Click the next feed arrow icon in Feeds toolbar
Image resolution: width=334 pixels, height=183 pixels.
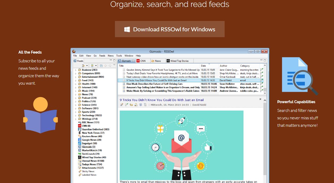tap(110, 66)
